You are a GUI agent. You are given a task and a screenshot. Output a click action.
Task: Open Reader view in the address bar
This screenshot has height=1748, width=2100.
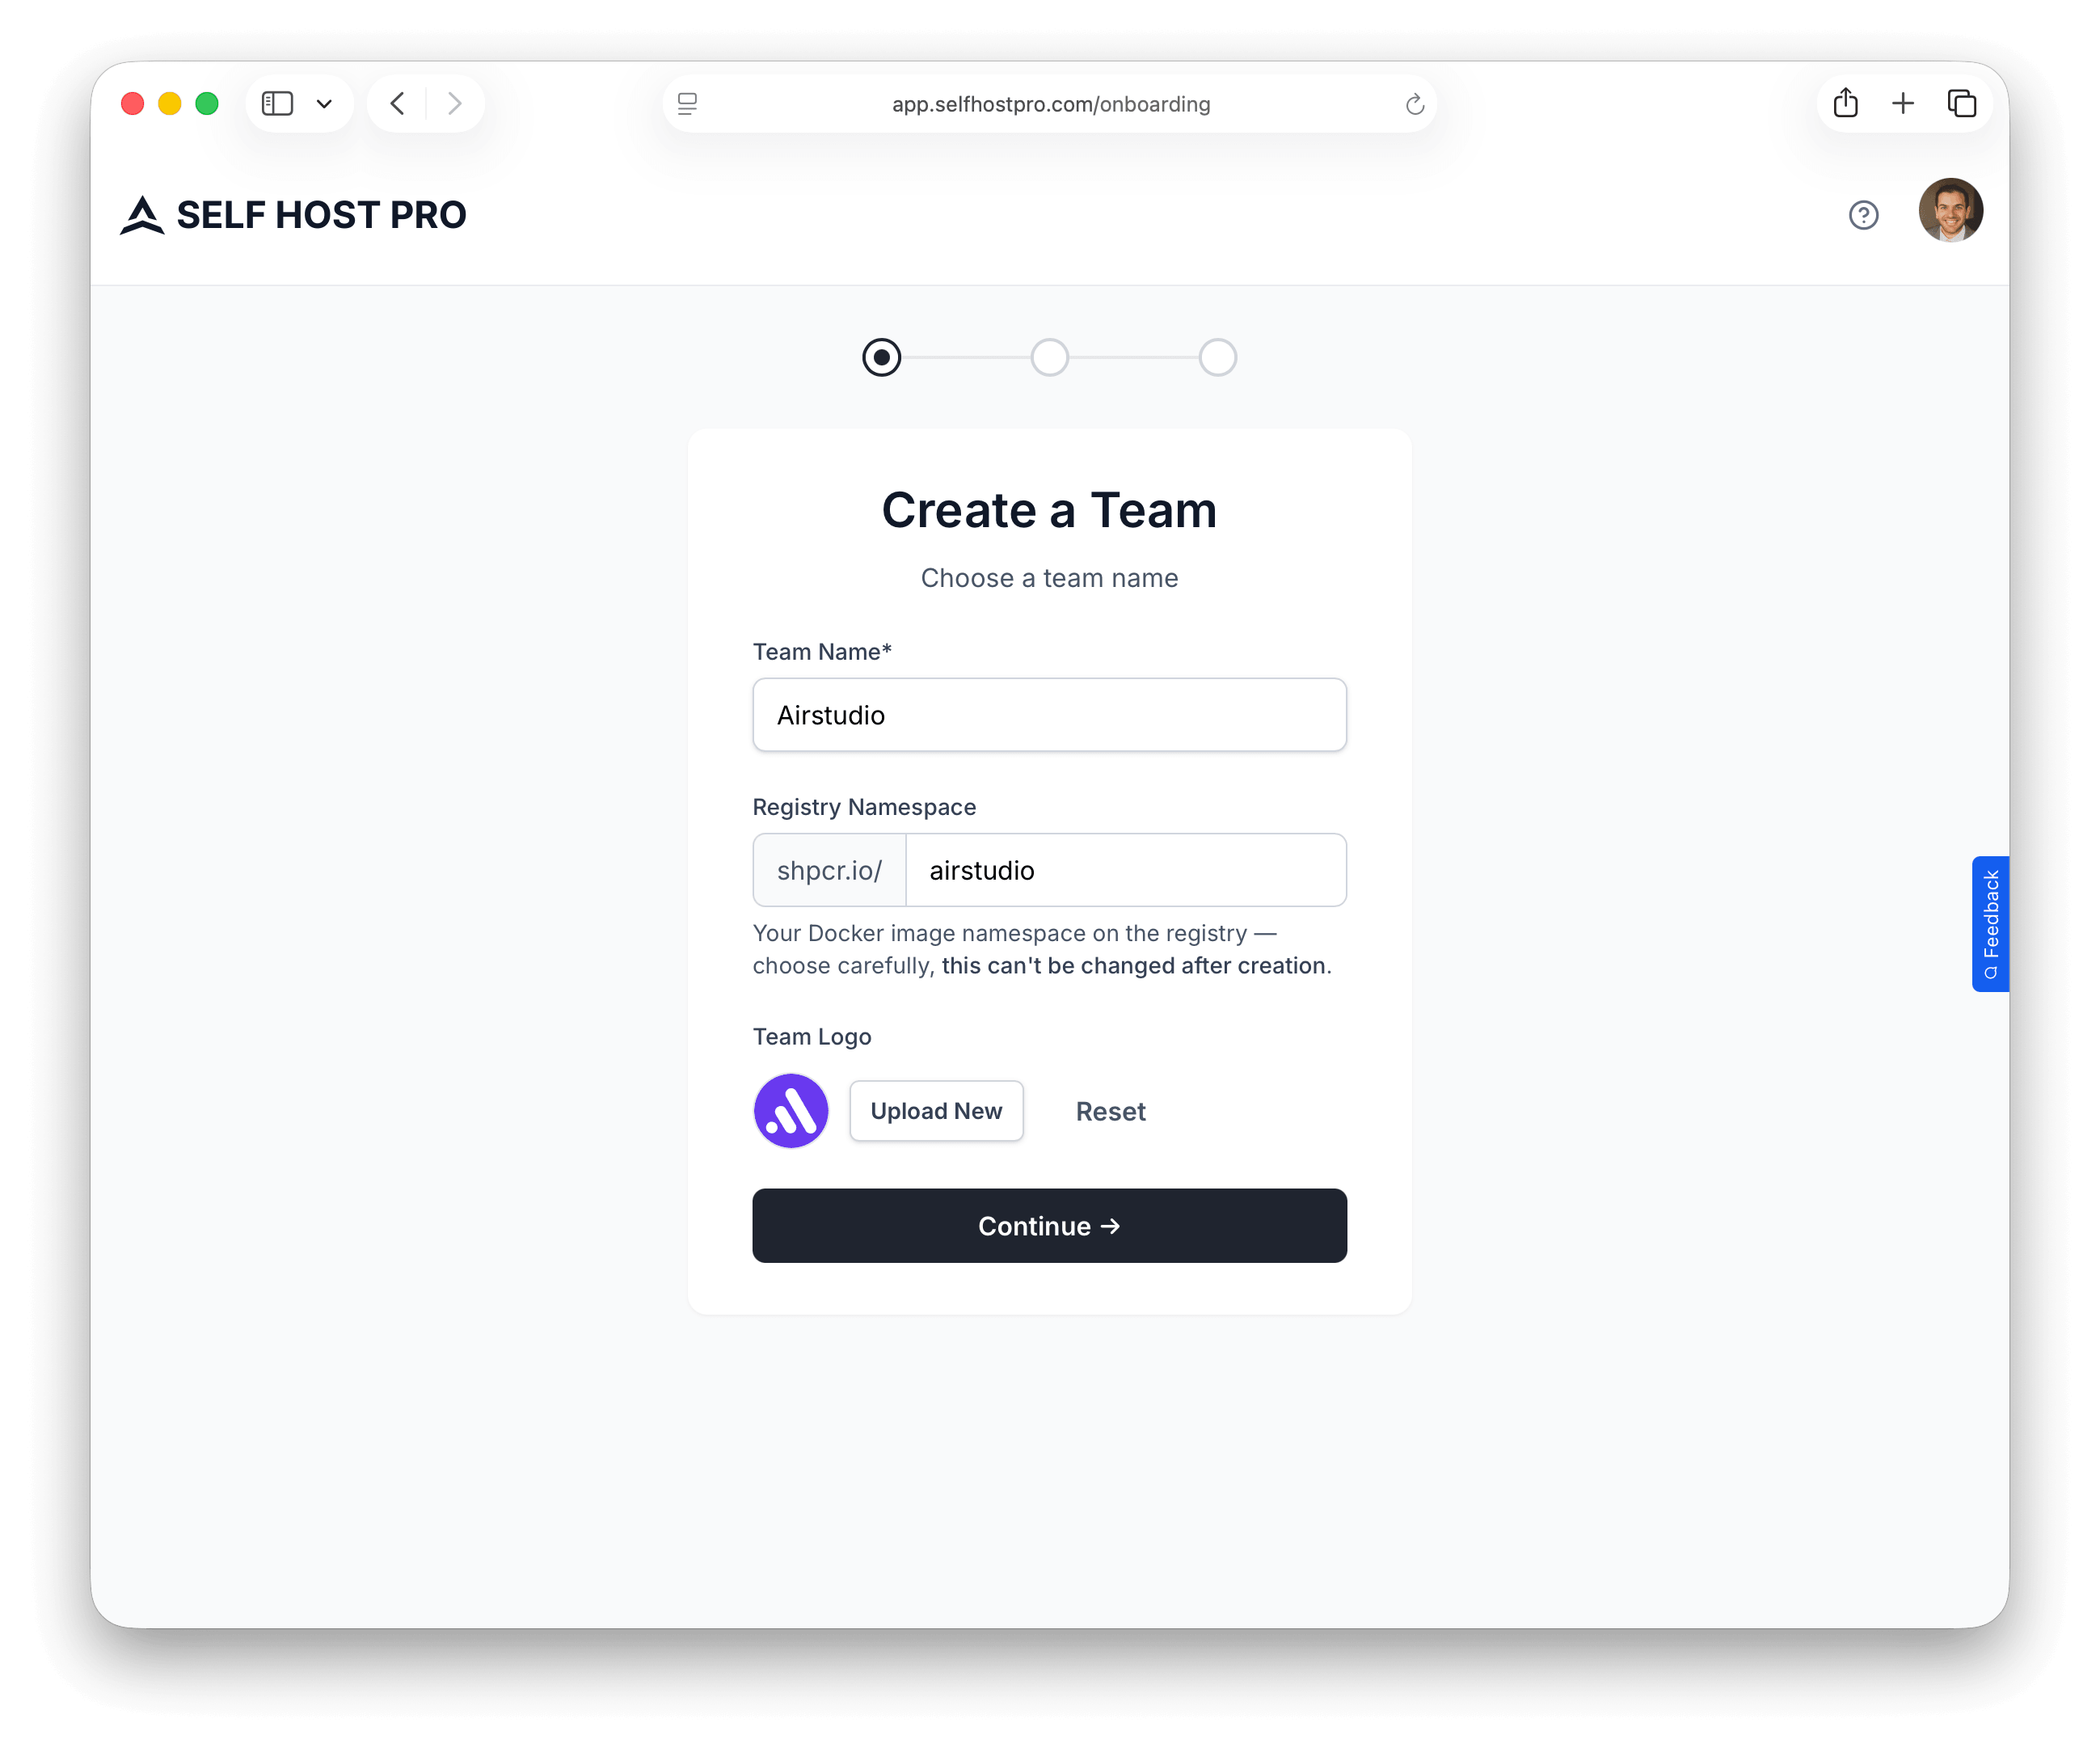(687, 104)
